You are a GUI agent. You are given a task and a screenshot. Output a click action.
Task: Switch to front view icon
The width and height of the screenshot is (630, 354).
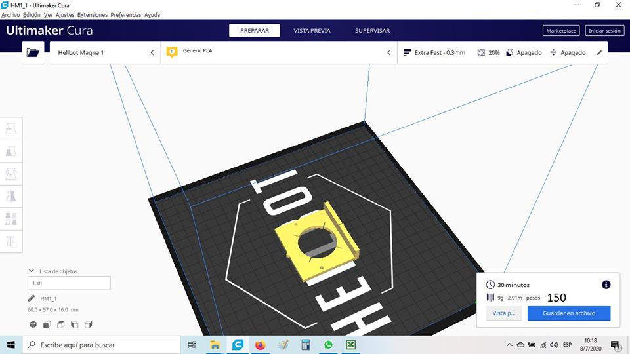tap(47, 324)
